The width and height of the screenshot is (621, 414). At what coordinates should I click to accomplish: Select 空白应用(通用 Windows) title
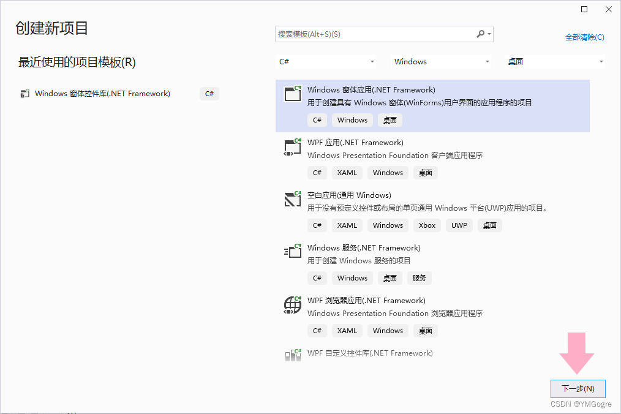pos(349,195)
